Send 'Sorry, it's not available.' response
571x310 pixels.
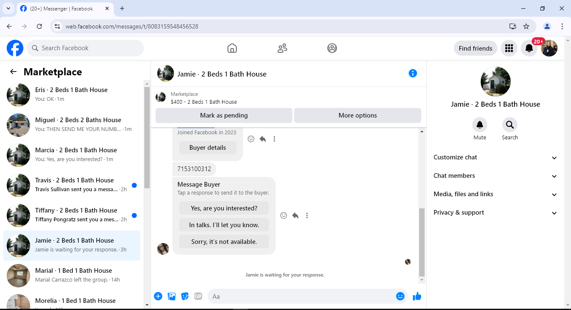pos(224,242)
